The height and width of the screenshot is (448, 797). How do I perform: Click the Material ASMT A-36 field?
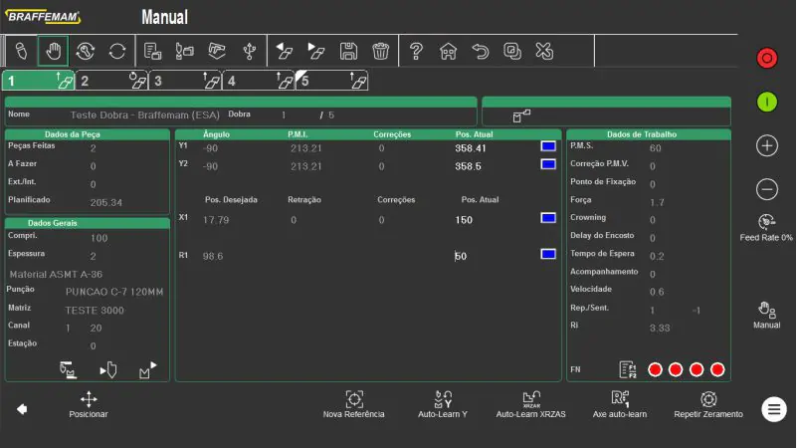pyautogui.click(x=56, y=274)
